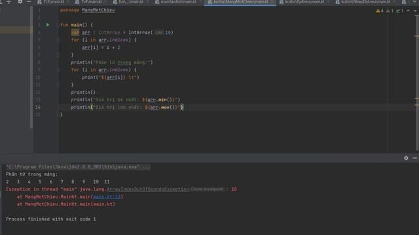
Task: Select the kotlin\MangMotChieu\main.kt tab
Action: (x=240, y=2)
